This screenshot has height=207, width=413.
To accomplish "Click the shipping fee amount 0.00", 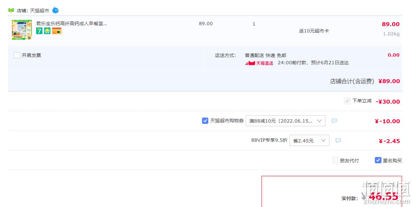I will tap(393, 55).
